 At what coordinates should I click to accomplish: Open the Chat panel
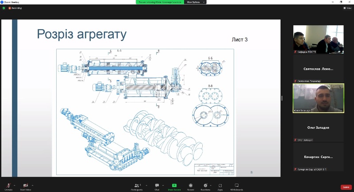157,187
